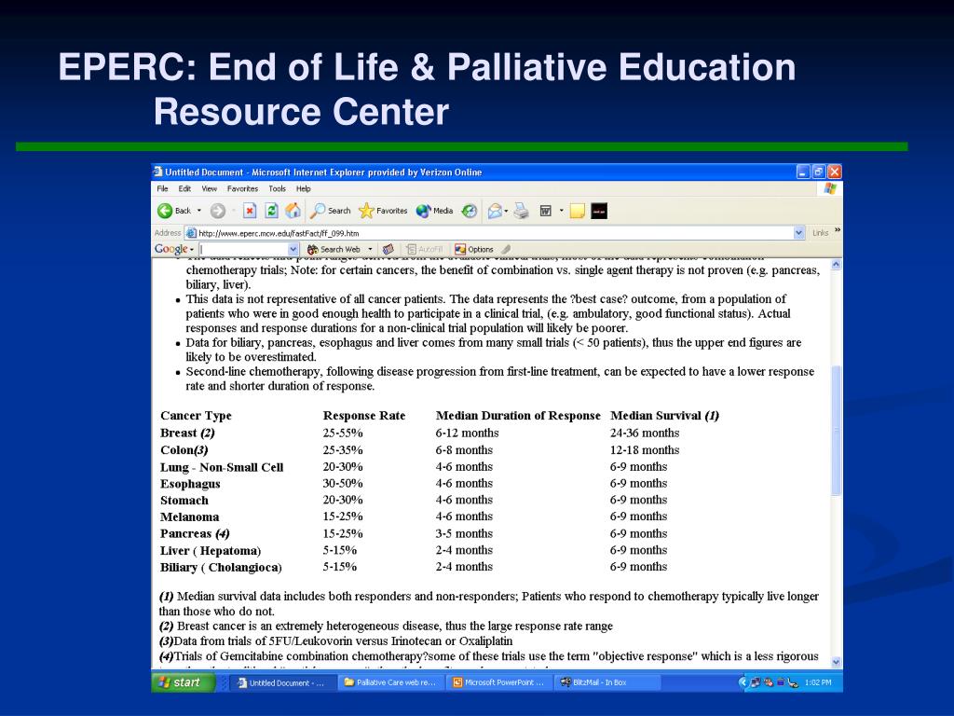The image size is (954, 716).
Task: Open the Help menu
Action: pos(303,188)
